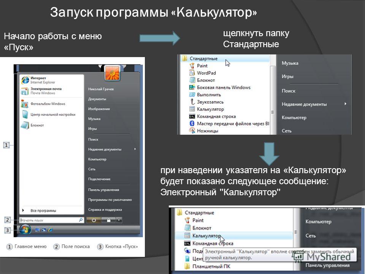This screenshot has height=274, width=365.
Task: Open Компьютер in the full Start menu screenshot
Action: [97, 159]
